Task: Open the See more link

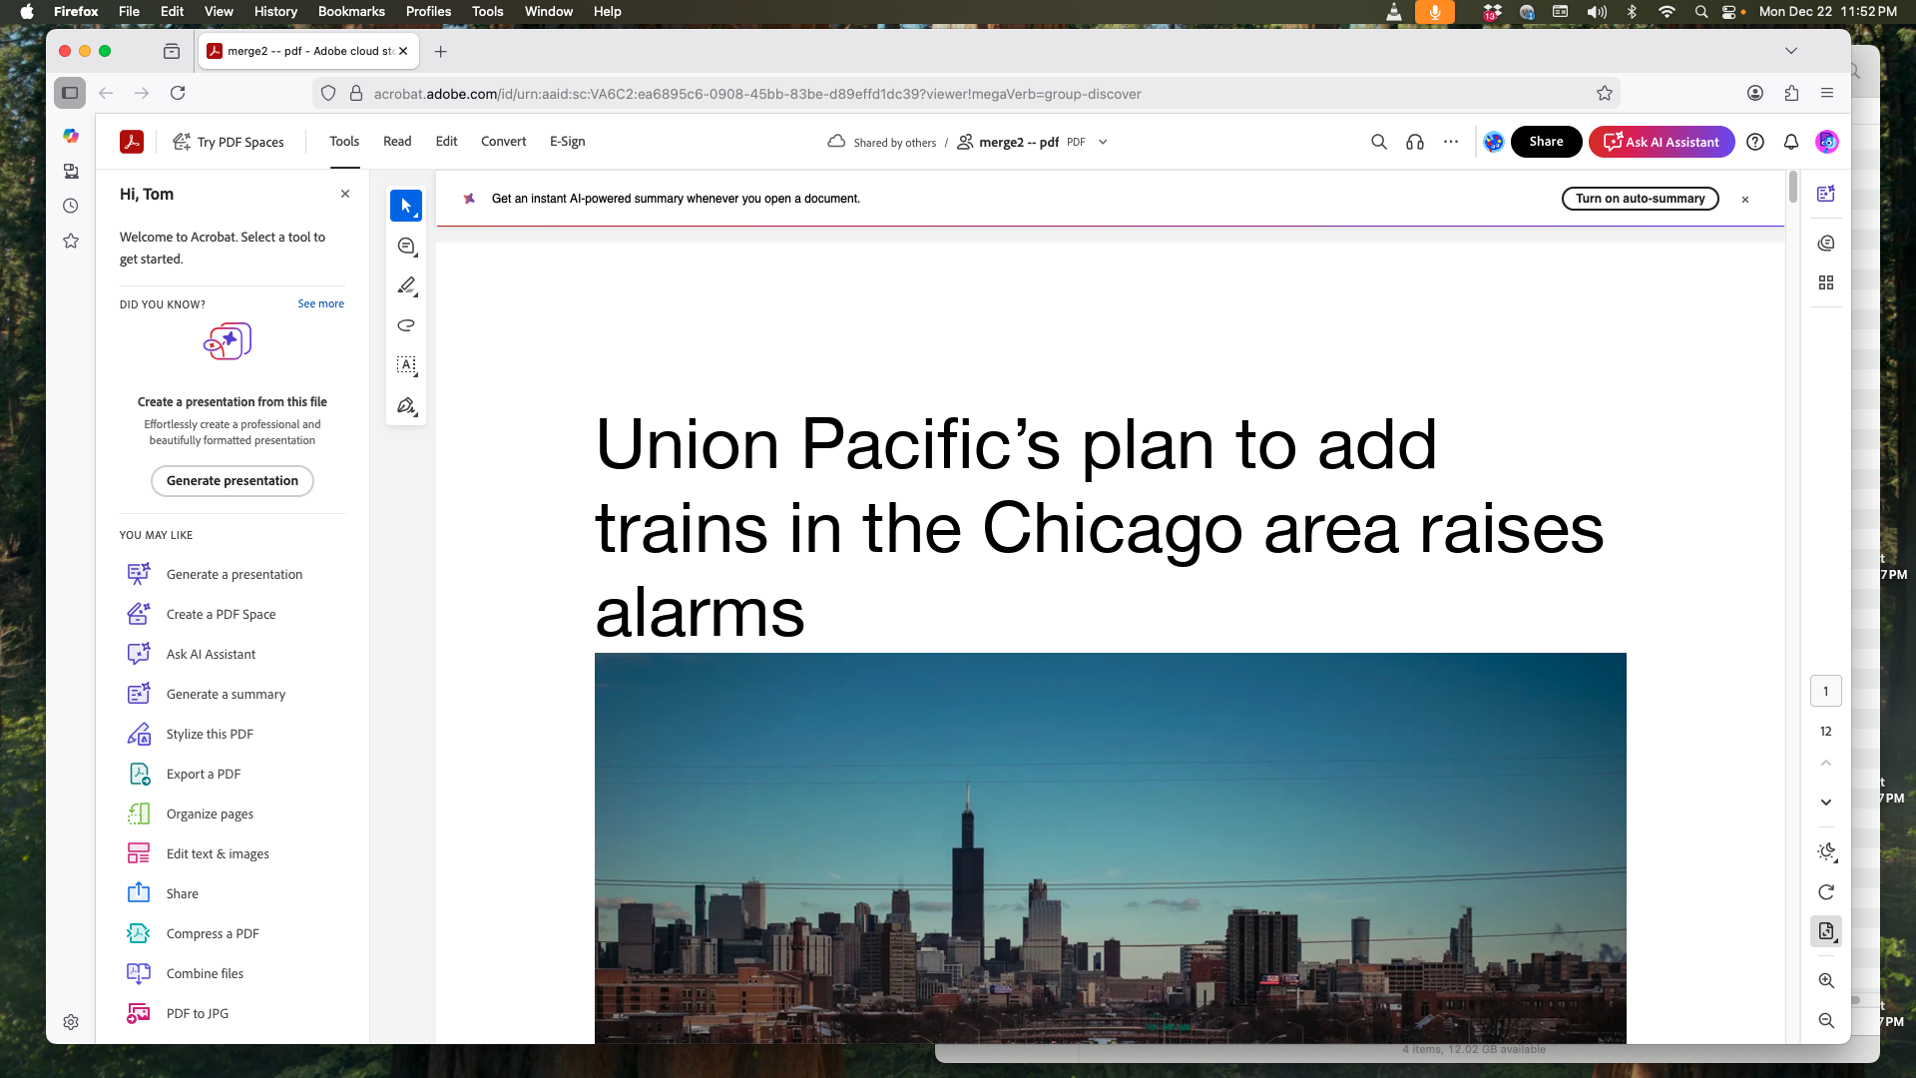Action: click(320, 303)
